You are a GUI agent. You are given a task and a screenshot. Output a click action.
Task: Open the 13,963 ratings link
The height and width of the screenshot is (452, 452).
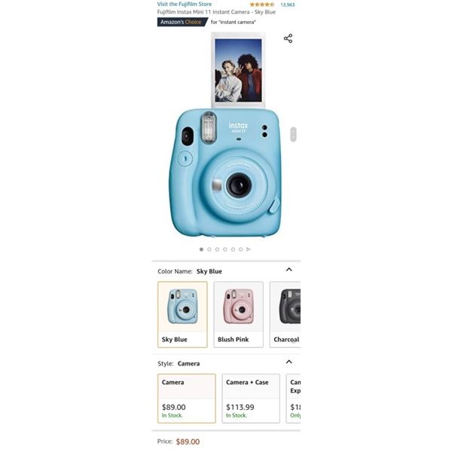point(288,5)
